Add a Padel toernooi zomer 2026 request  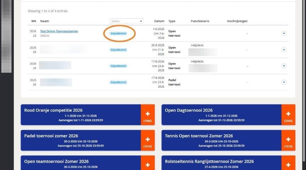coord(148,139)
